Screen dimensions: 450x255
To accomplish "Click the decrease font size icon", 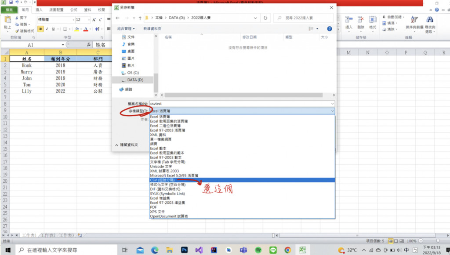I will 100,20.
